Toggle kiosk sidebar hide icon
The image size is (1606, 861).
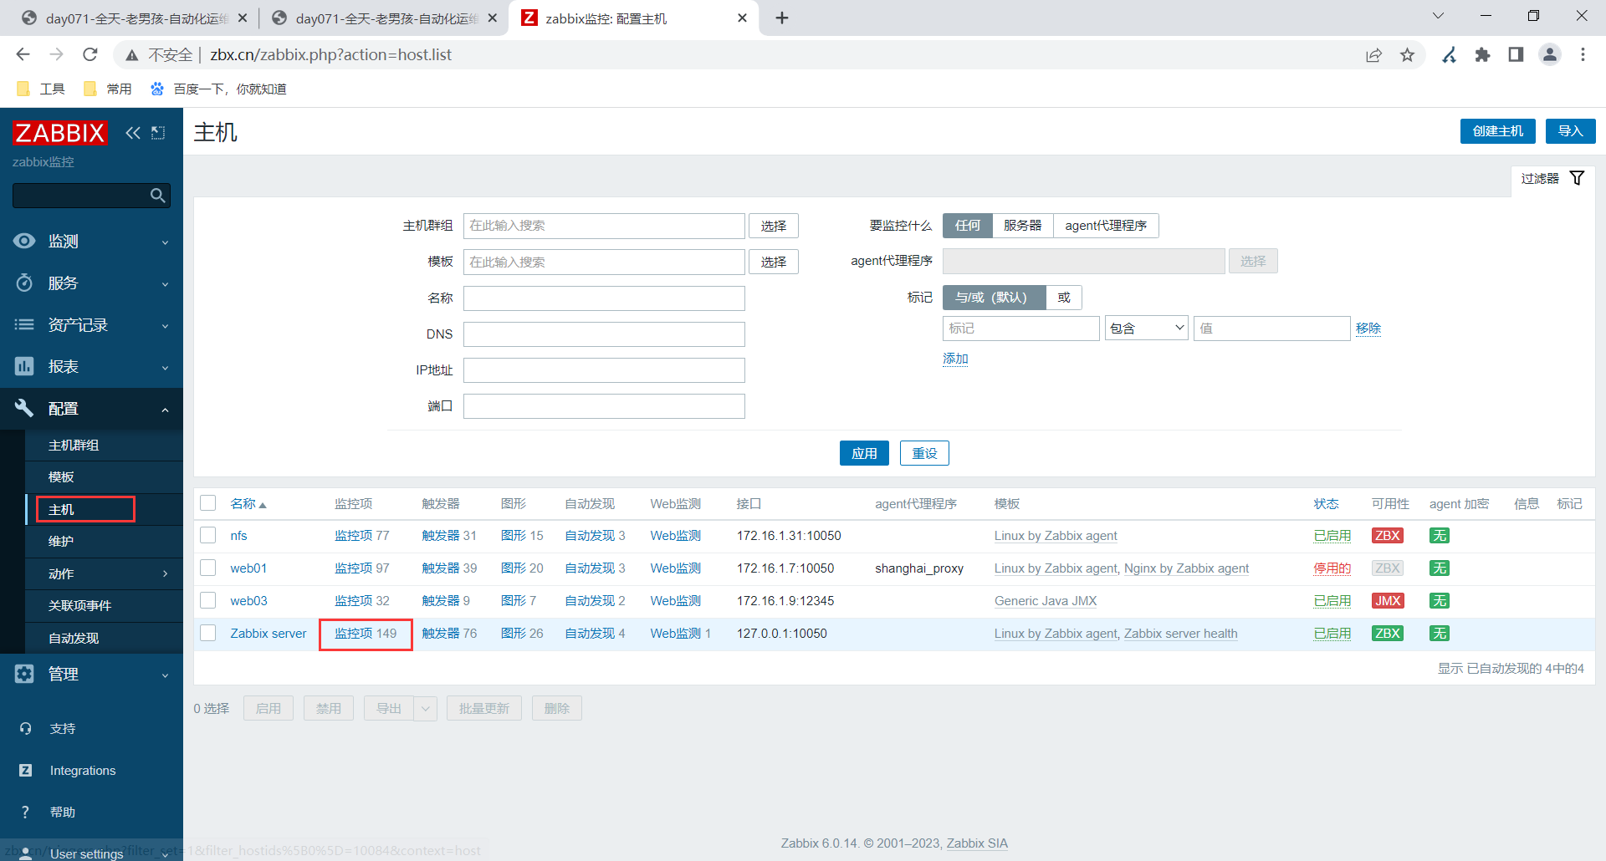pos(158,133)
